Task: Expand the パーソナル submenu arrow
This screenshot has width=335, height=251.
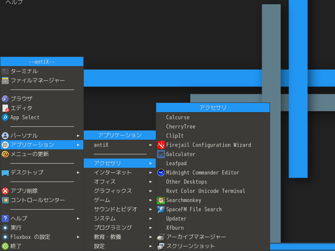Action: pyautogui.click(x=78, y=136)
